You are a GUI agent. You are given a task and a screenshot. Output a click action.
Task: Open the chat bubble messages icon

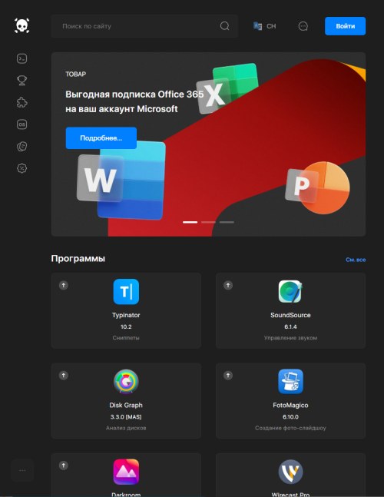303,26
